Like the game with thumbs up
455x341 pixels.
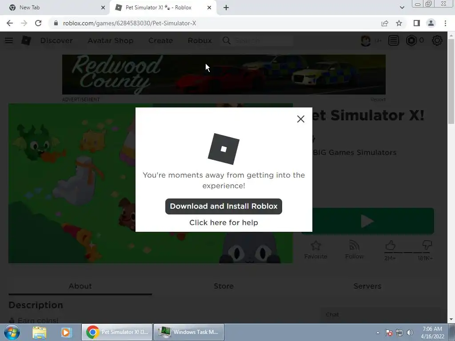click(x=390, y=246)
